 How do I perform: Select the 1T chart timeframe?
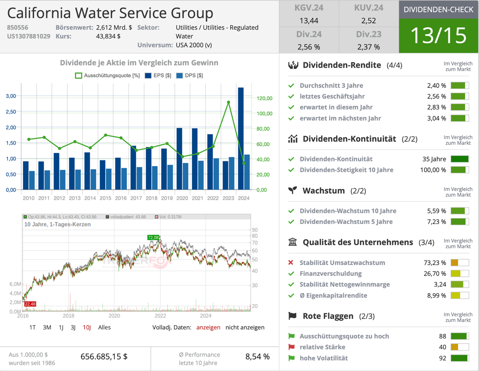point(32,327)
